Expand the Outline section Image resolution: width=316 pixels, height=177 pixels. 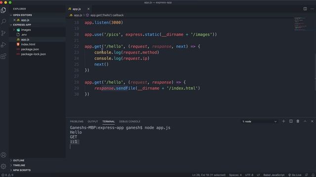(19, 160)
